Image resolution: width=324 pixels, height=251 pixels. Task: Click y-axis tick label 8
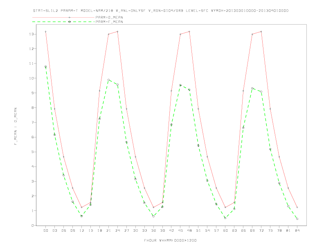[33, 108]
